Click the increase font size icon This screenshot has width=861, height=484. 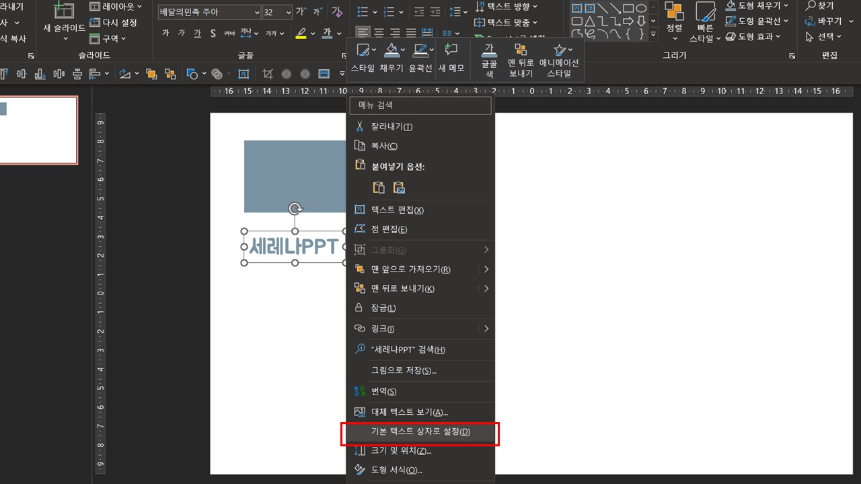pyautogui.click(x=301, y=12)
